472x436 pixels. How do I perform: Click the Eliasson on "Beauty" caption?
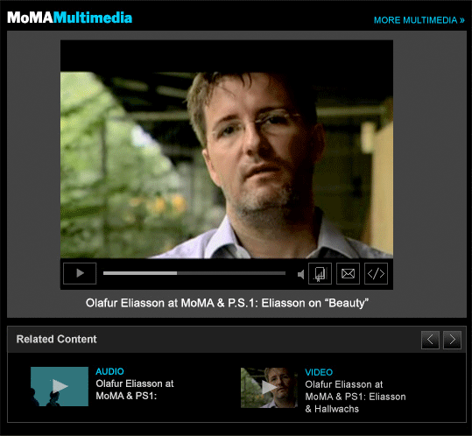pyautogui.click(x=227, y=303)
